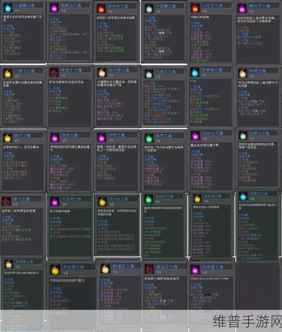Click the cyan soul flame in the first card
This screenshot has height=332, width=282.
tap(8, 8)
